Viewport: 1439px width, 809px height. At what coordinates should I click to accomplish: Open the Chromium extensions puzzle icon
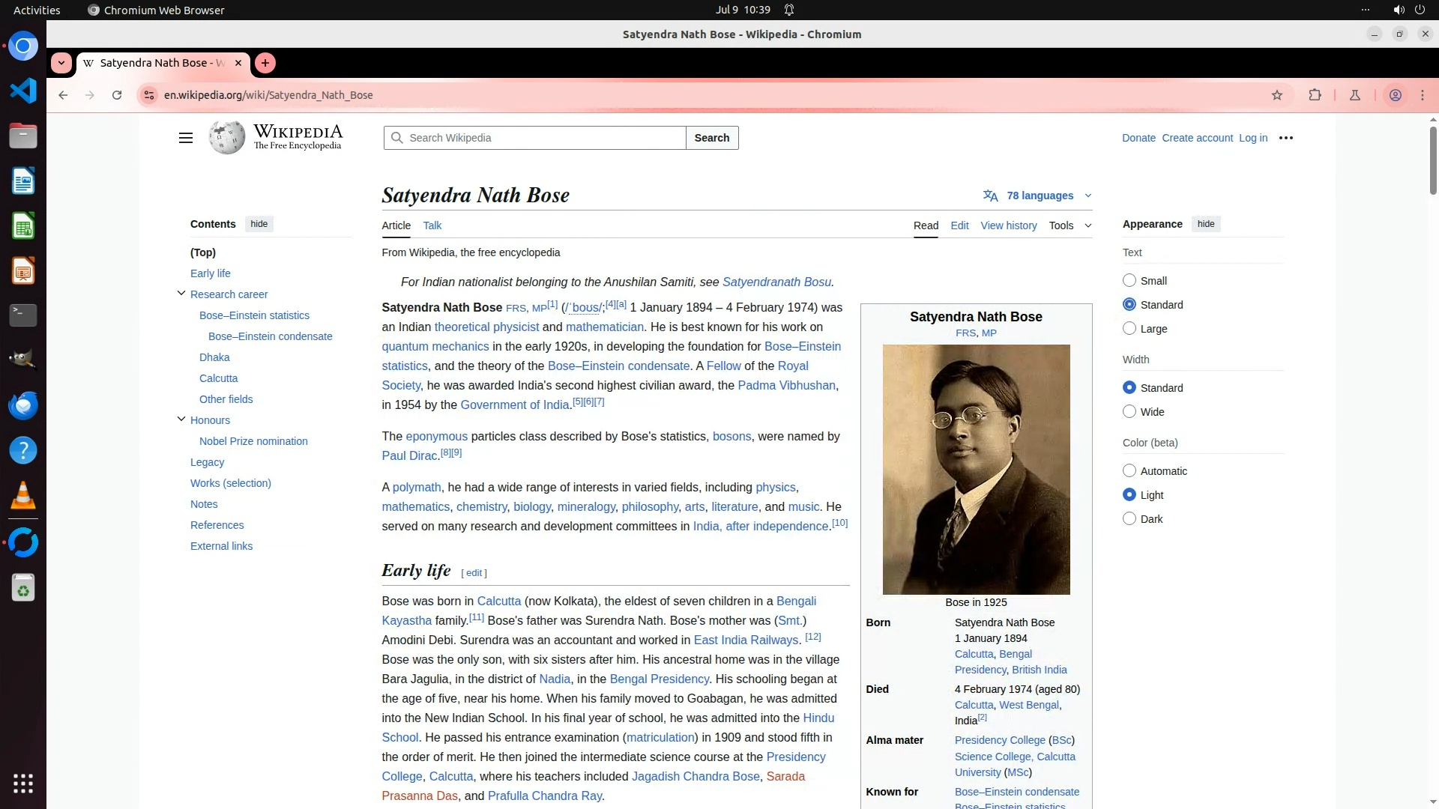point(1315,95)
